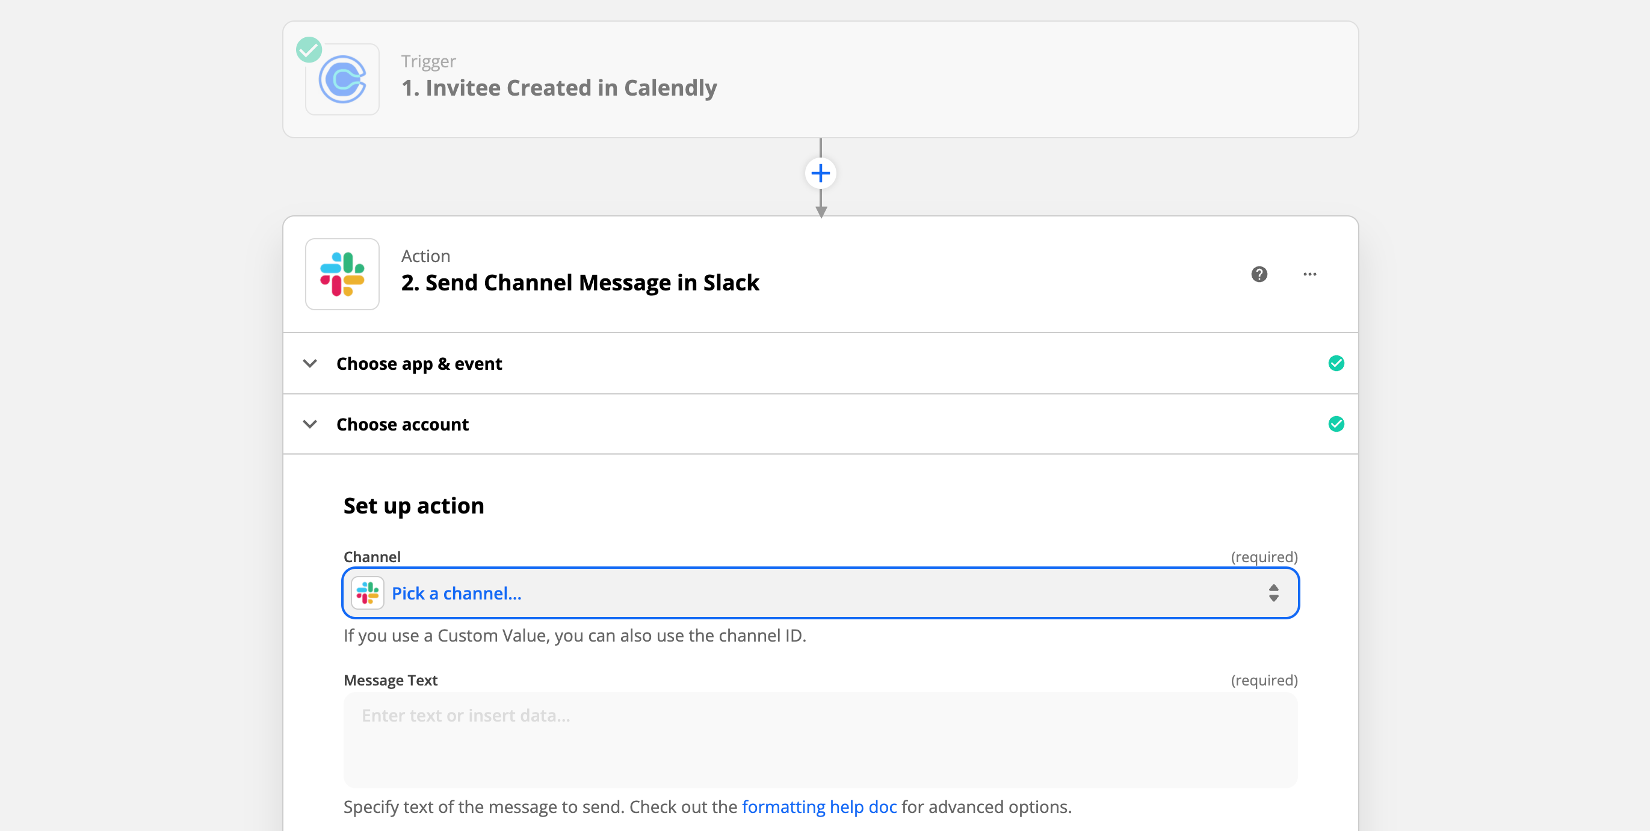Click the Calendly trigger app icon
This screenshot has width=1650, height=831.
pos(342,79)
